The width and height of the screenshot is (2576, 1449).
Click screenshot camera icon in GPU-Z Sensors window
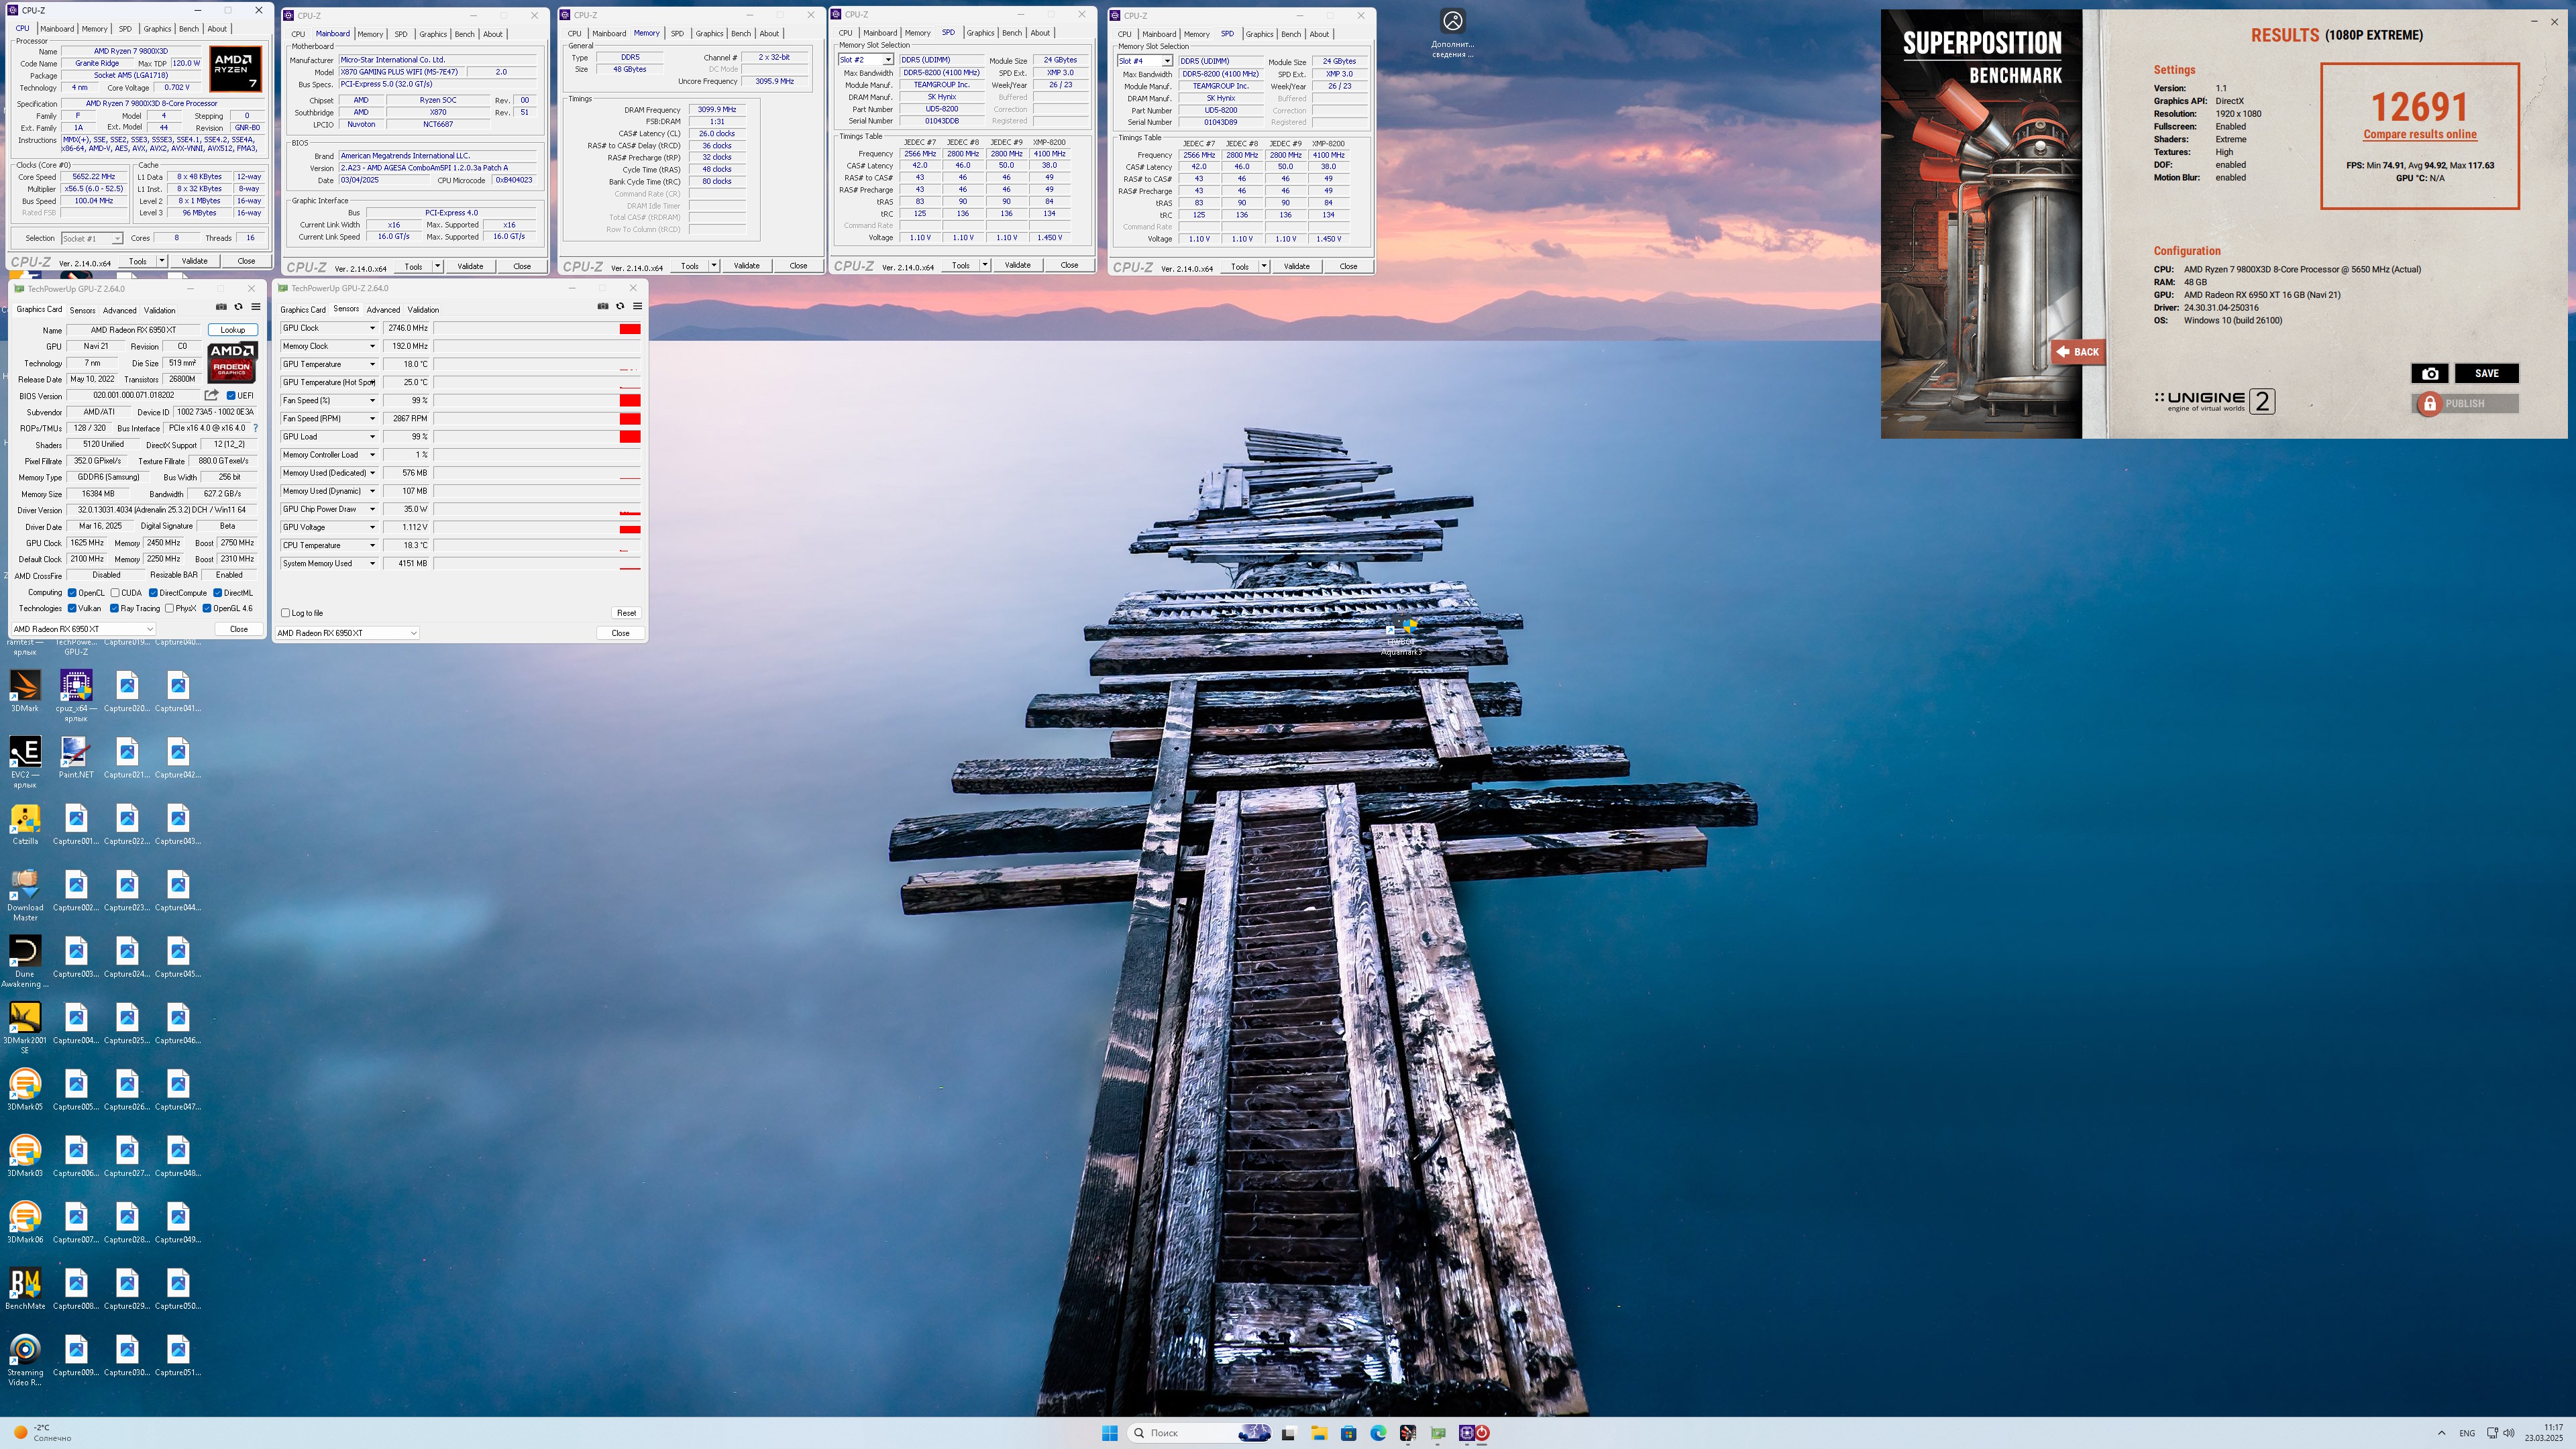(602, 306)
